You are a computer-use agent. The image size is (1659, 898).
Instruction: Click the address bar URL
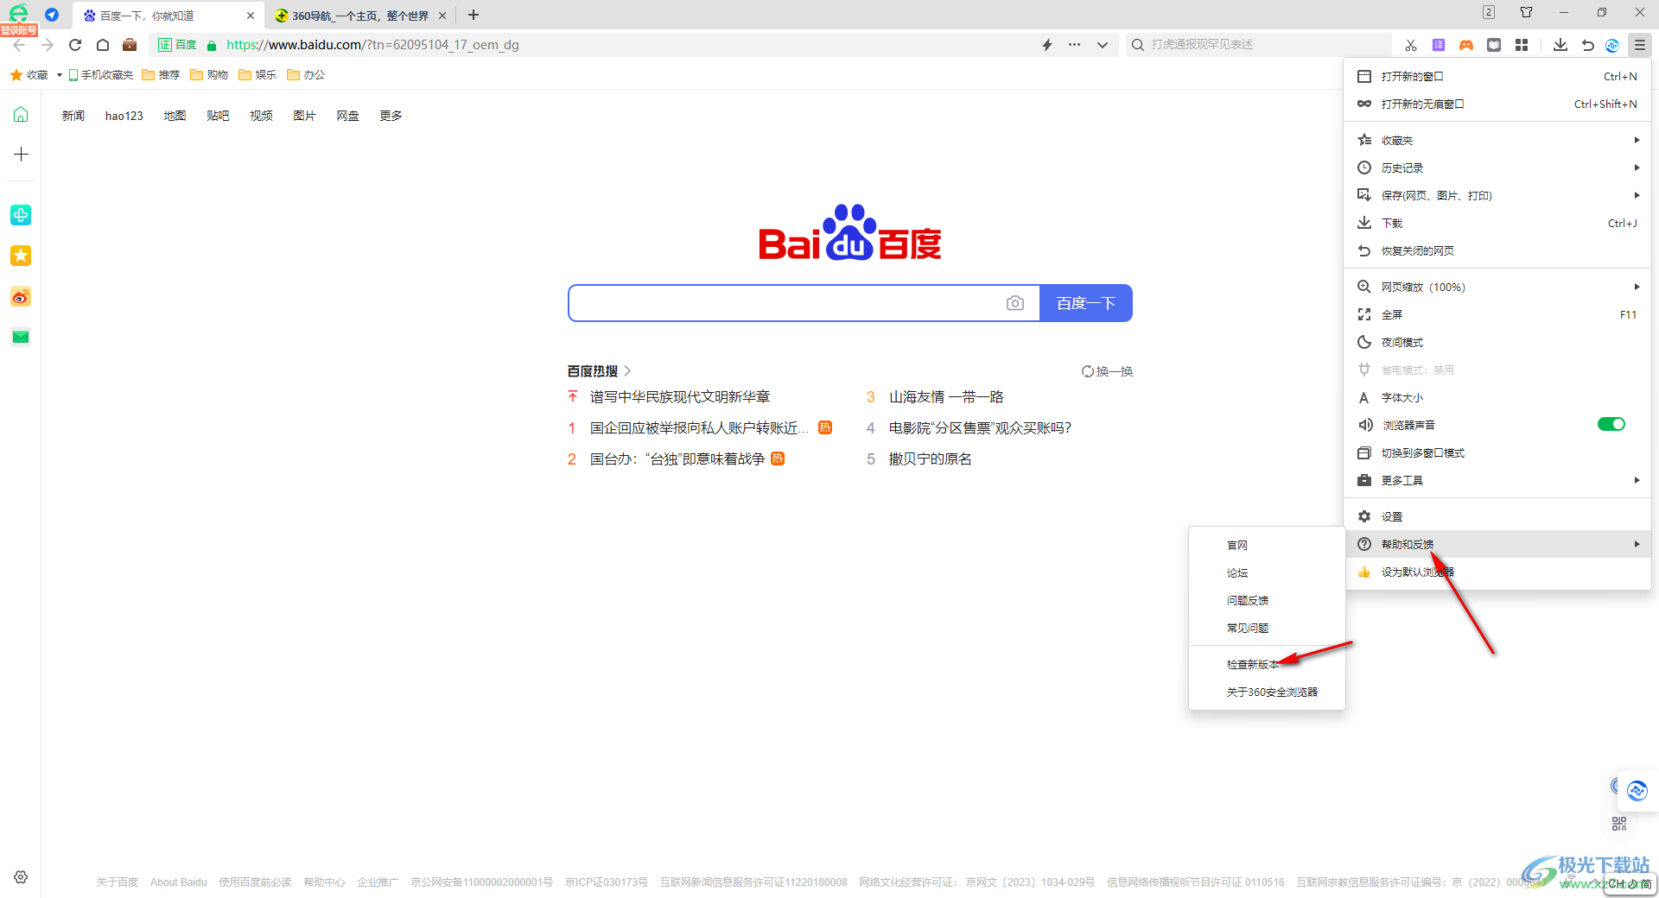coord(372,45)
